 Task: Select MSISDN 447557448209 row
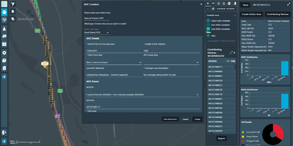click(221, 131)
